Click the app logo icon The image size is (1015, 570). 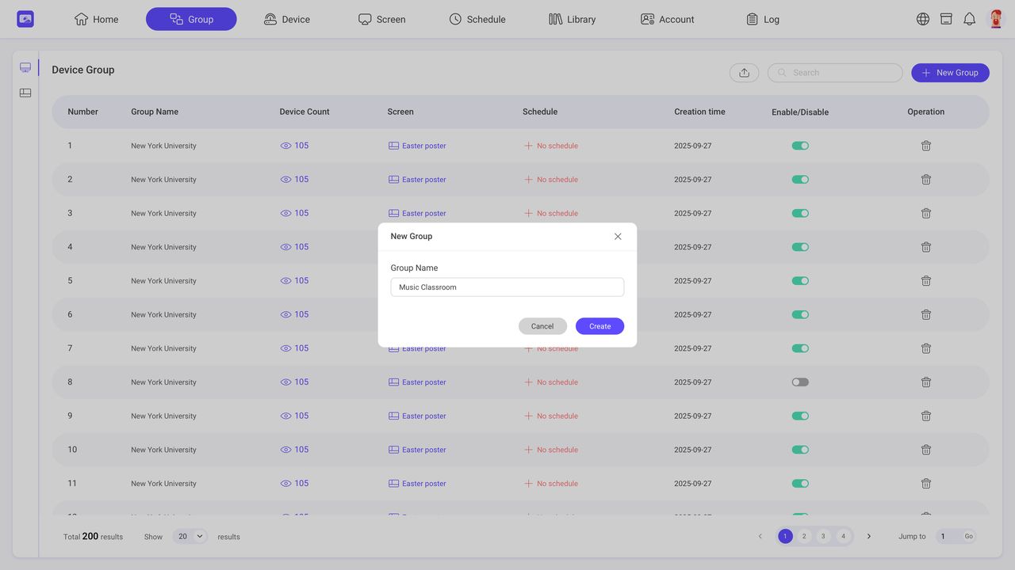click(25, 19)
